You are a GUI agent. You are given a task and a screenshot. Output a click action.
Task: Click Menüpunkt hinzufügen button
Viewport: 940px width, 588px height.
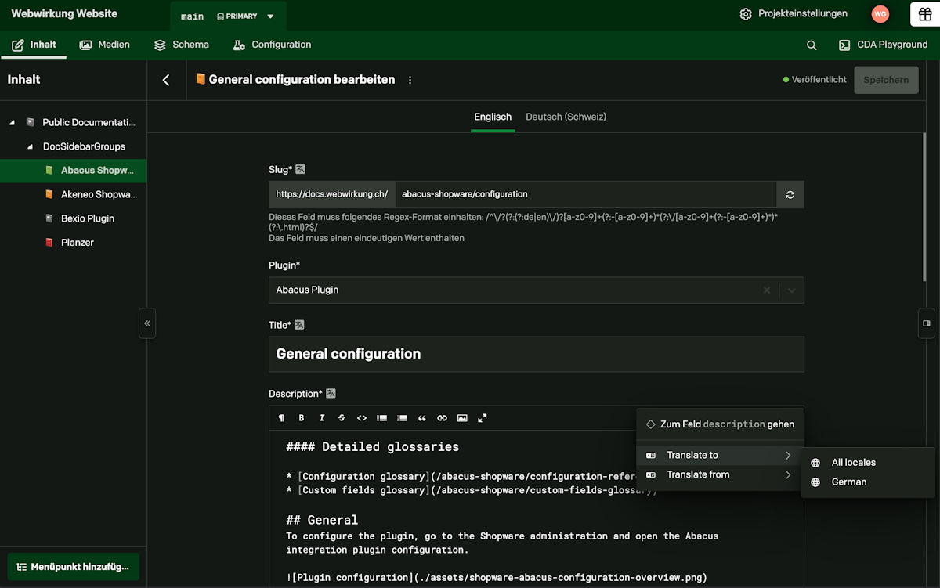pos(73,567)
